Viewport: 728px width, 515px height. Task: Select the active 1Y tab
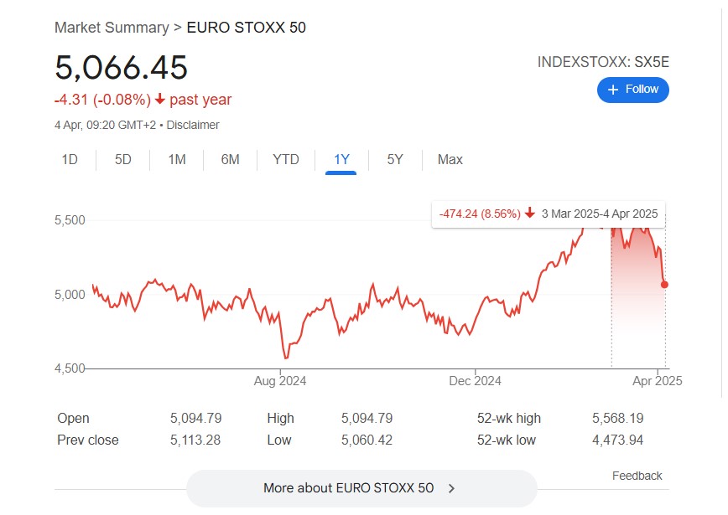tap(341, 161)
